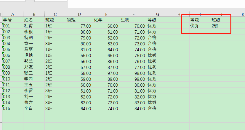Image resolution: width=245 pixels, height=130 pixels.
Task: Select the physics score 64.00
Action: pyautogui.click(x=79, y=108)
